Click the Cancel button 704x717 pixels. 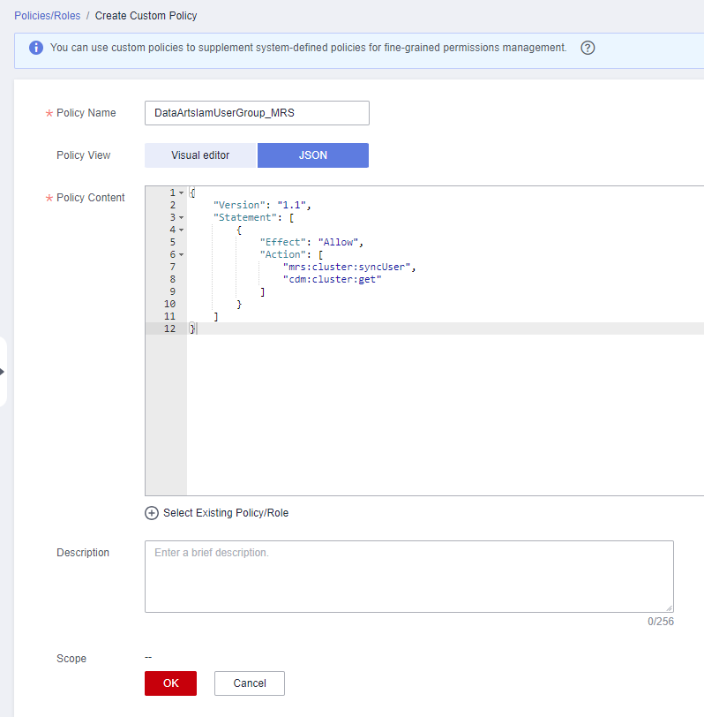[250, 683]
